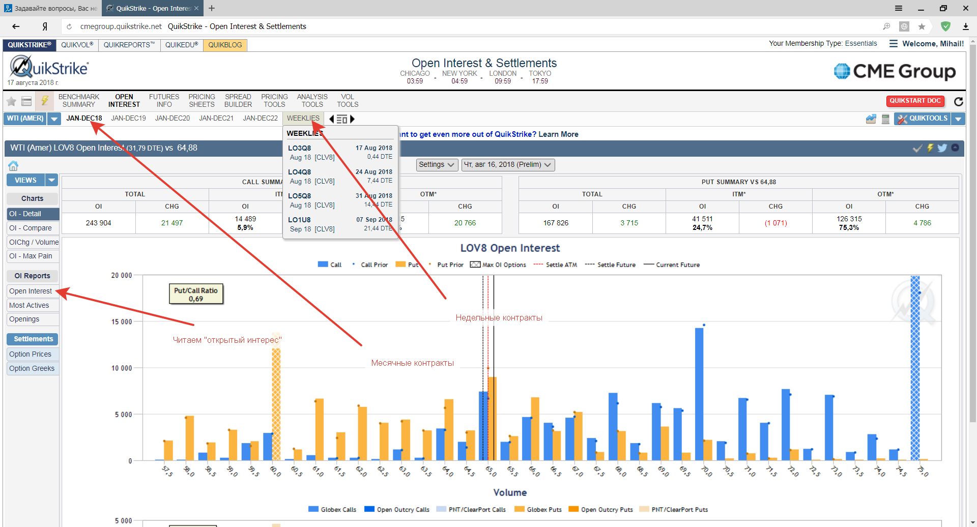Click the blue chart icon near QuikTools

click(871, 119)
